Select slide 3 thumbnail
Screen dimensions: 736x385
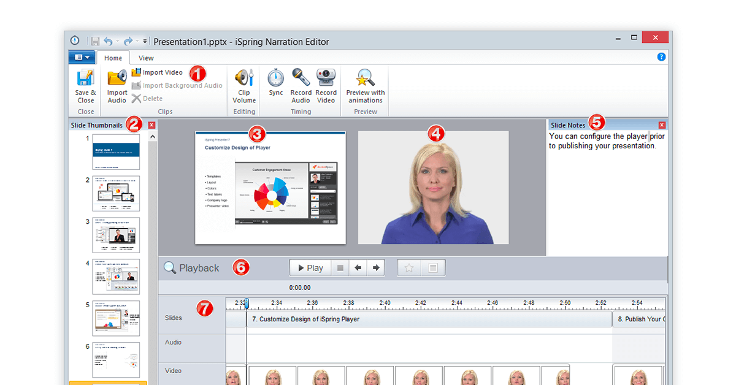tap(116, 235)
